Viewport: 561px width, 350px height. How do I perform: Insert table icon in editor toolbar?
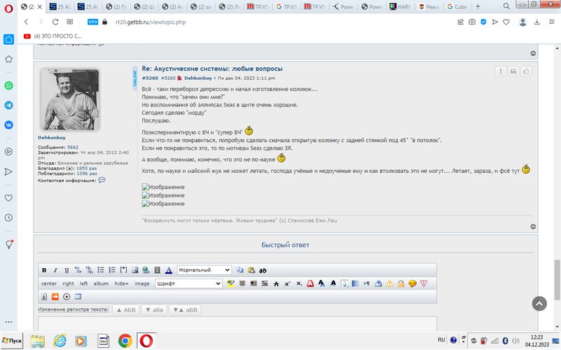78,296
